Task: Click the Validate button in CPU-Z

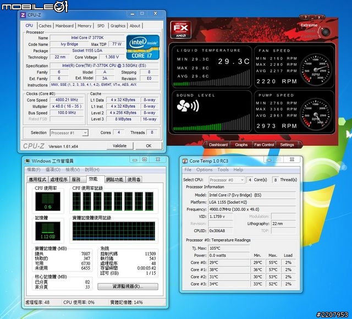Action: click(x=120, y=146)
